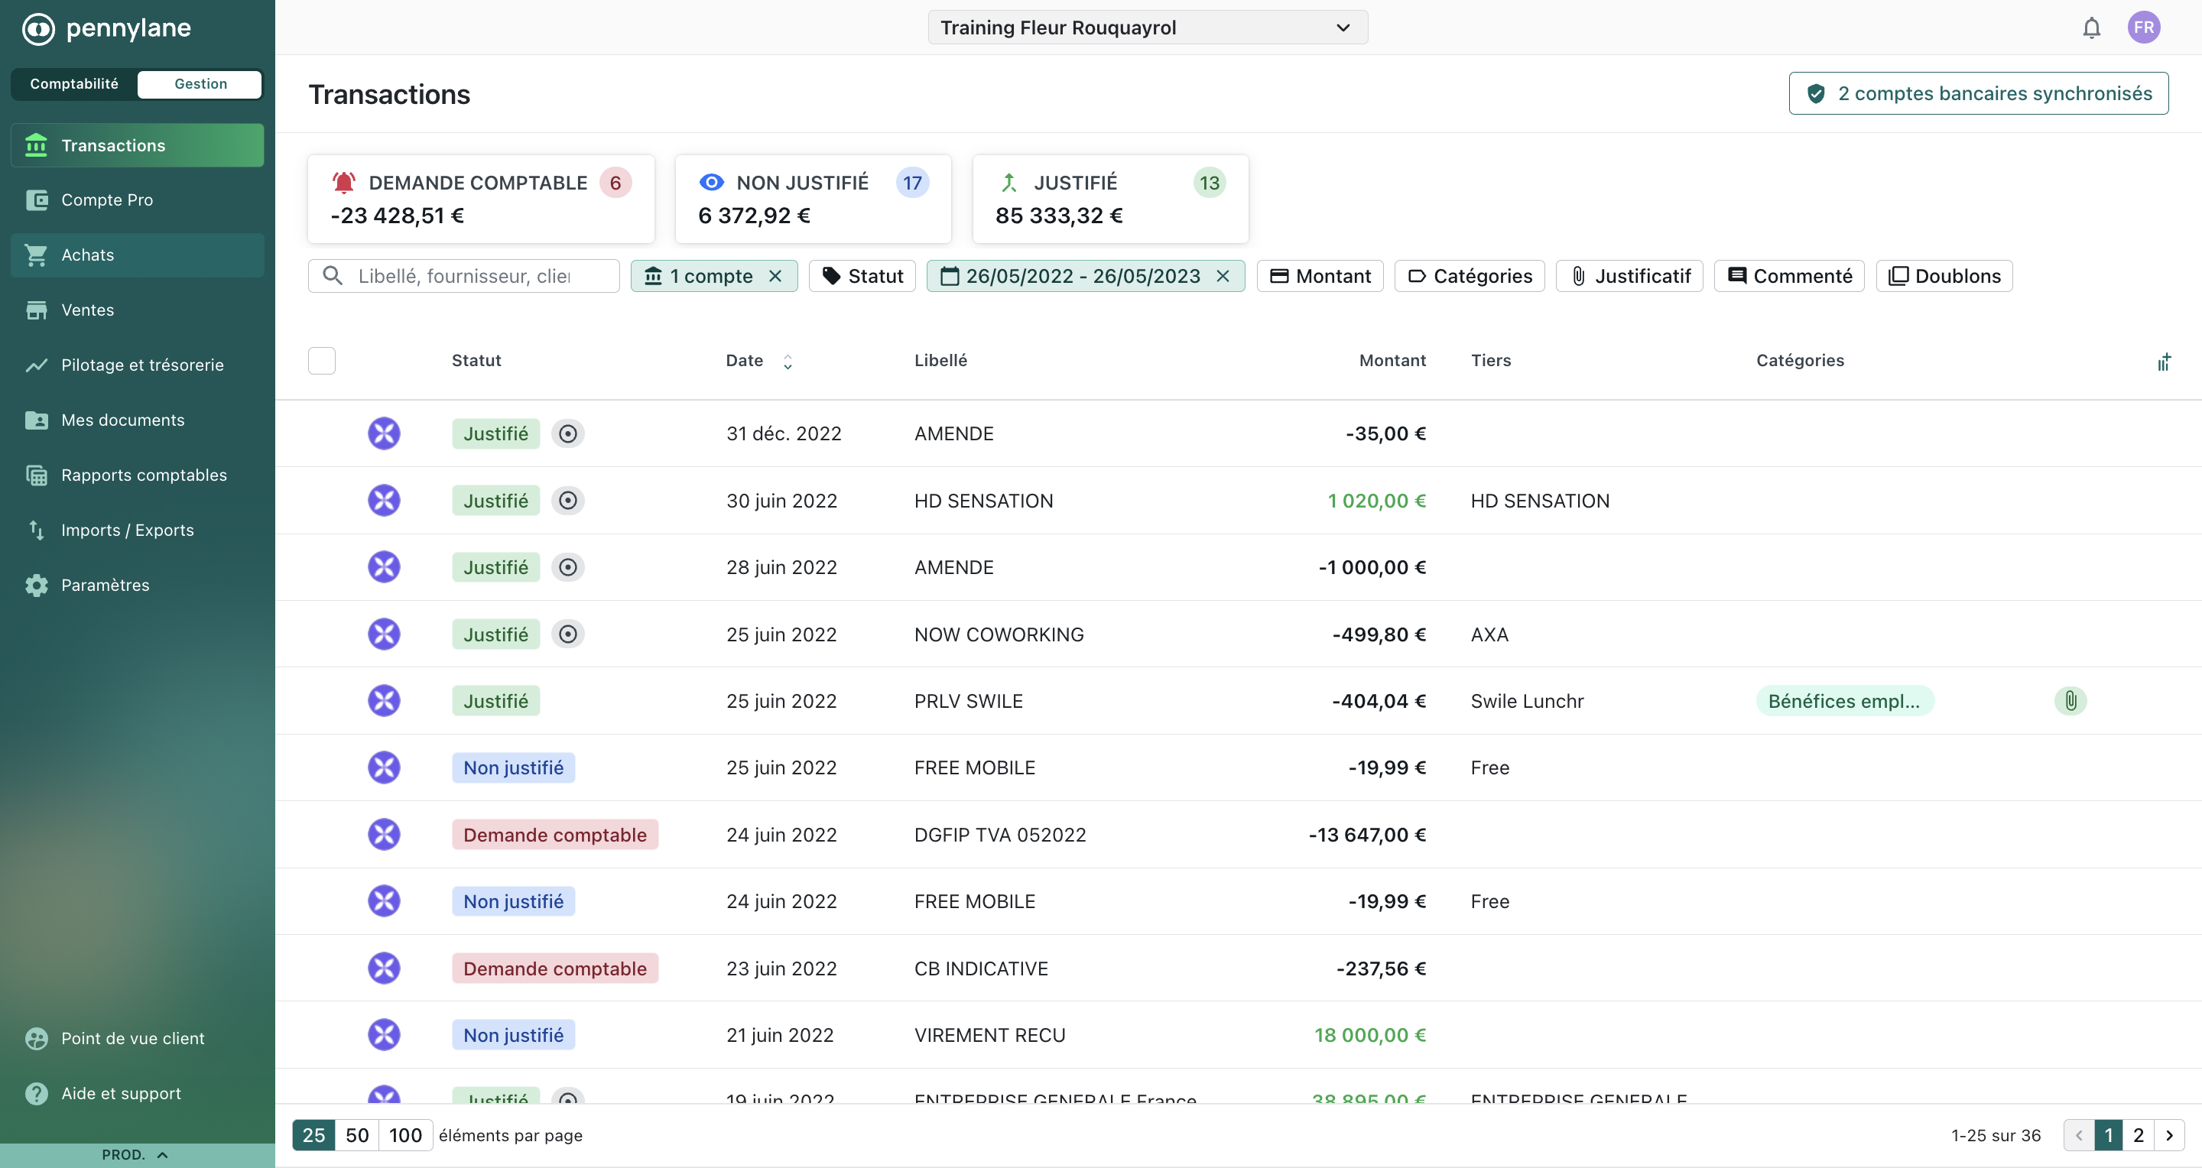Open Point de vue client
Viewport: 2202px width, 1168px height.
(x=137, y=1038)
